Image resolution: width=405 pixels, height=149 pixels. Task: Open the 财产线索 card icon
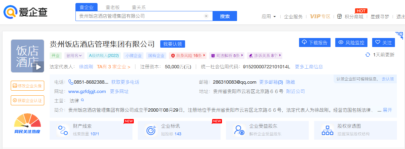pyautogui.click(x=62, y=130)
